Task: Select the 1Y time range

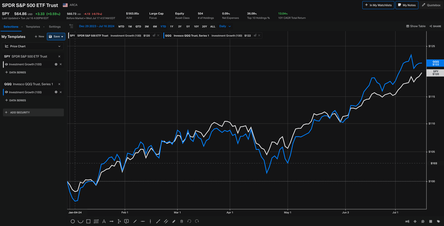Action: point(171,27)
